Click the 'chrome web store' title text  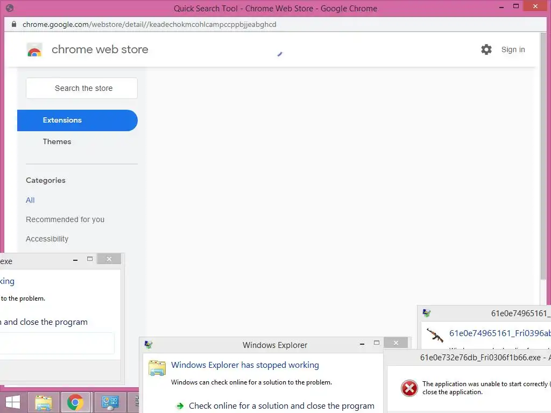pos(100,49)
